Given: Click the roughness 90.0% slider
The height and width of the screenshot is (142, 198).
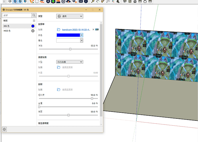Looking at the screenshot, I should pos(68,98).
